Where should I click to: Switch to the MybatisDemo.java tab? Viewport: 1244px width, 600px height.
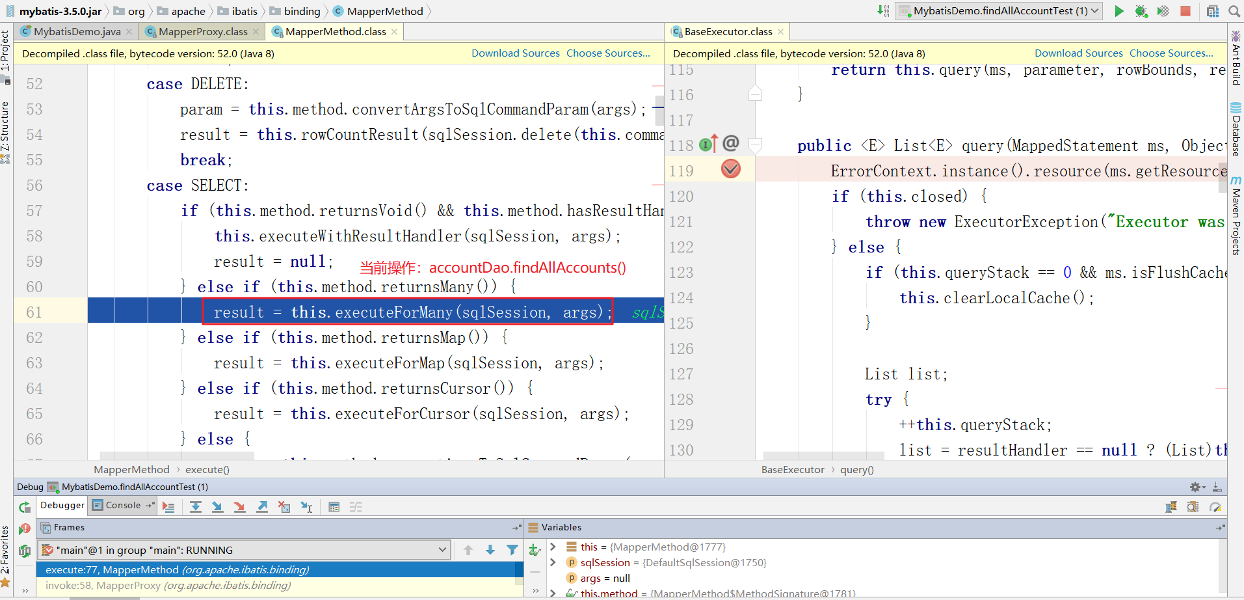(77, 31)
